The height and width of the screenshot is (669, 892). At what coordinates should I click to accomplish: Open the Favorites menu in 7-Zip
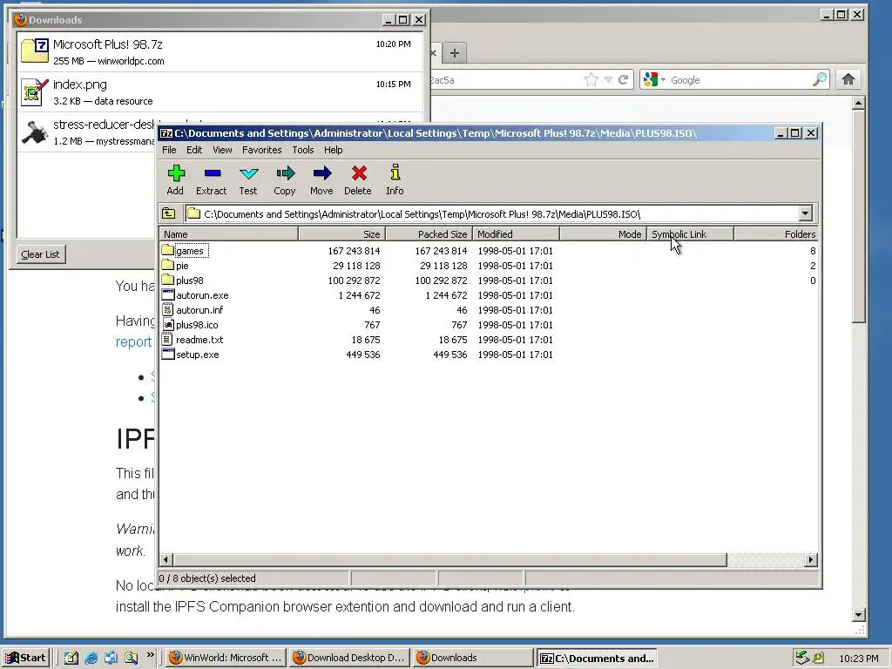261,150
